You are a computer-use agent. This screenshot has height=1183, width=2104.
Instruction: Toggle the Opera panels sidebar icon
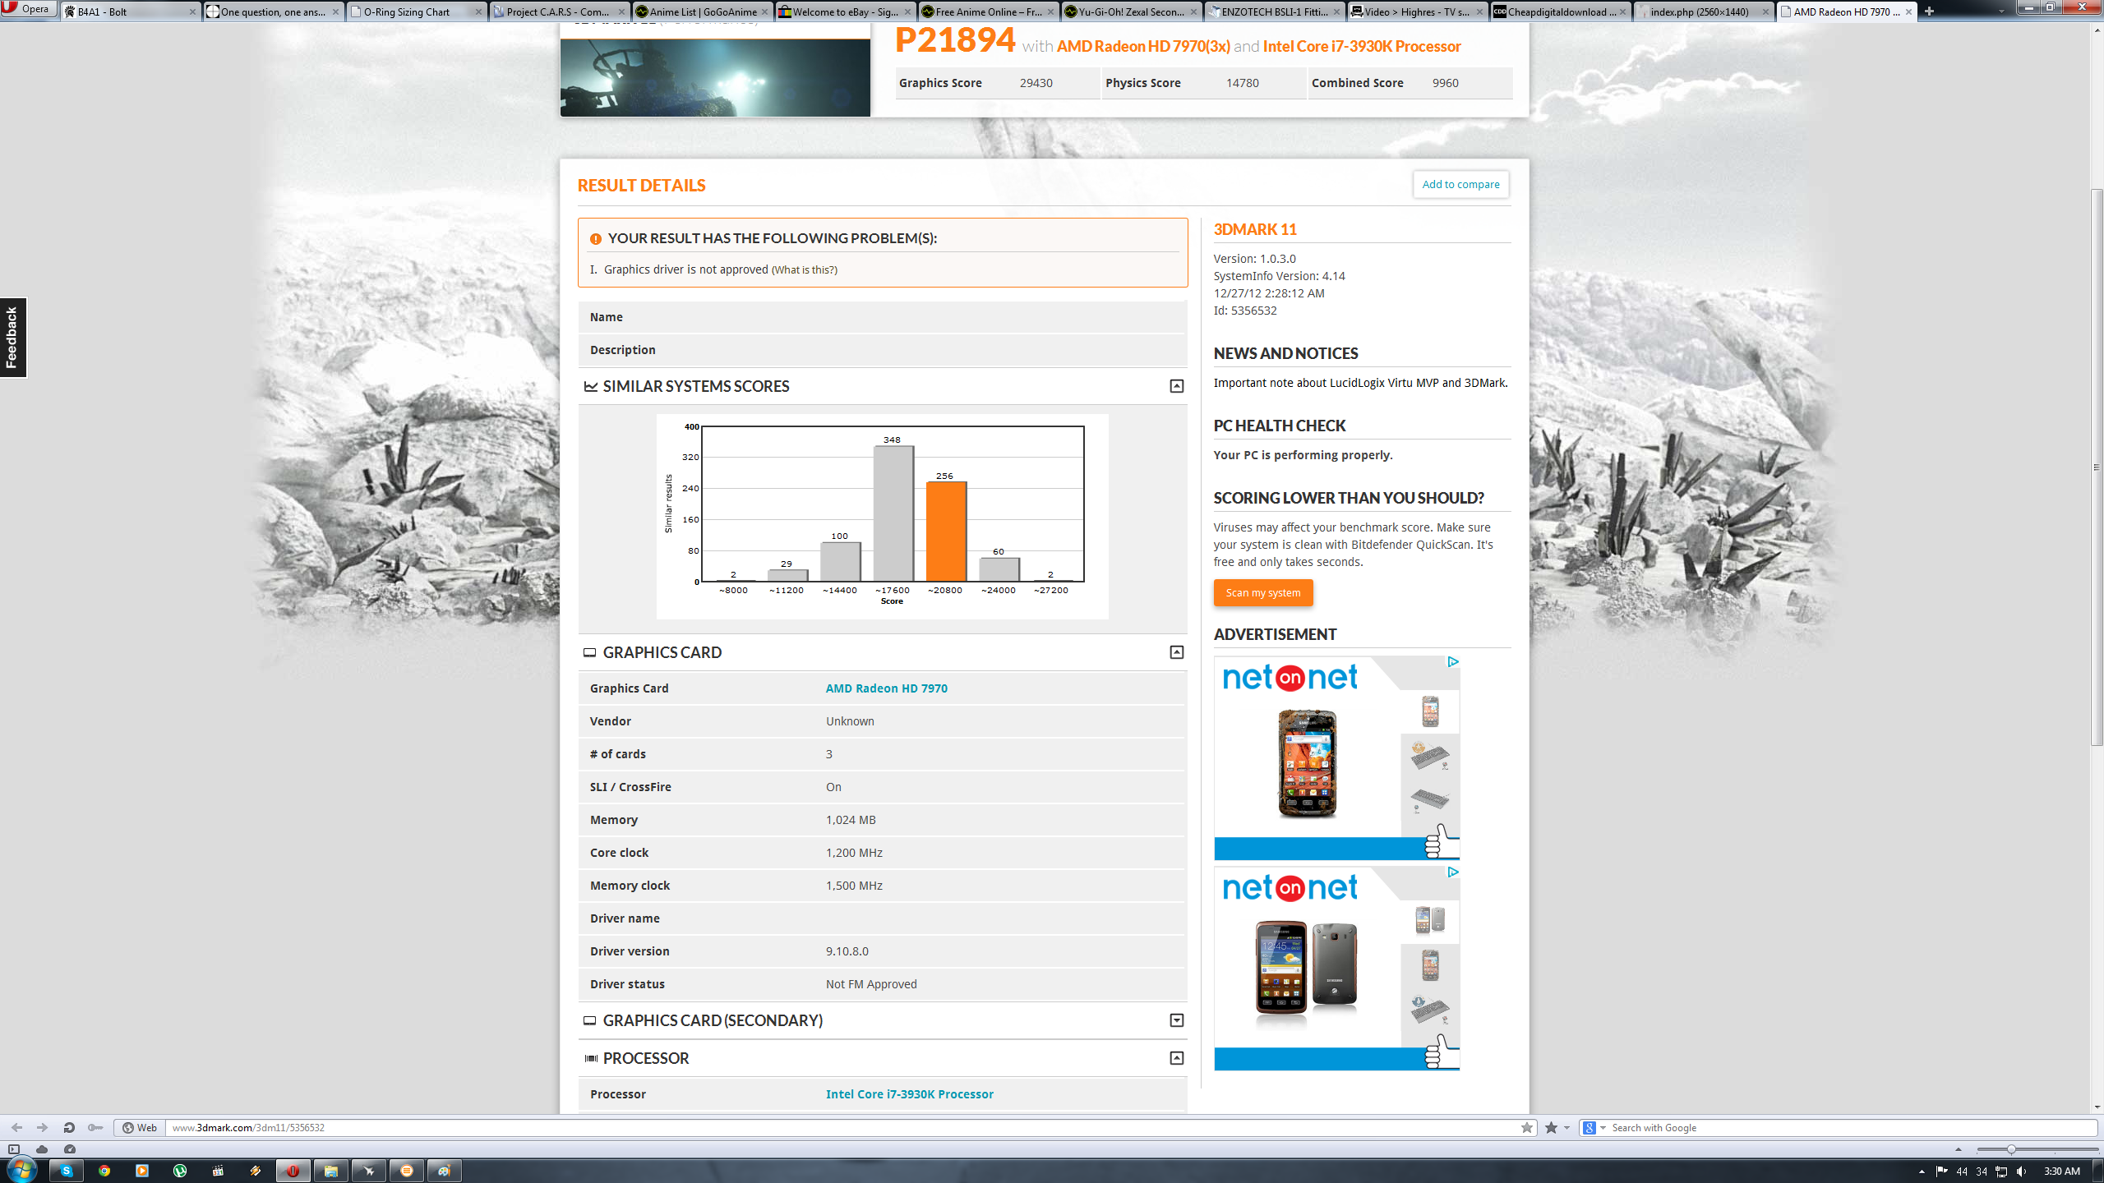point(13,1149)
